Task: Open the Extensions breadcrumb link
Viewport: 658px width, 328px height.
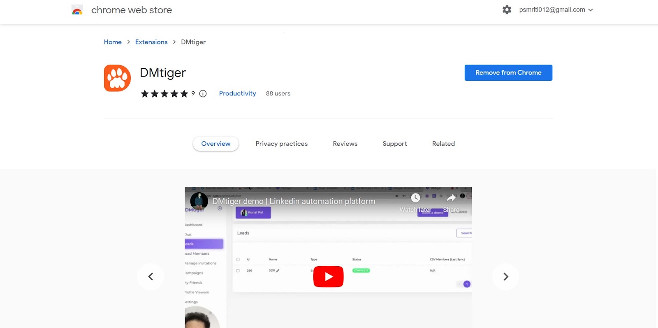Action: [151, 42]
